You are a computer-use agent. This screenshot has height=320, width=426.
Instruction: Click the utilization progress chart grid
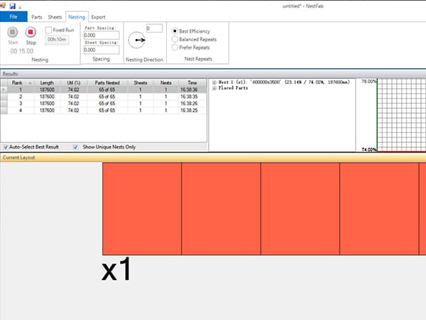(401, 114)
